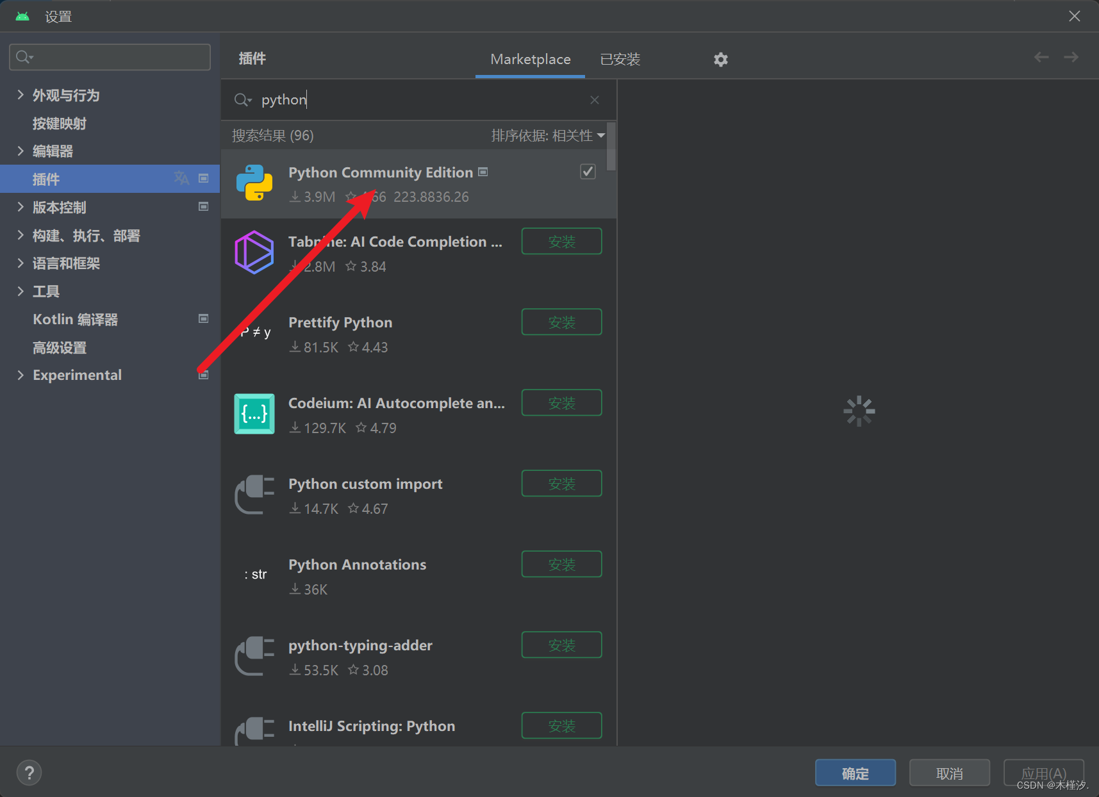Install Tabnine AI Code Completion plugin
This screenshot has width=1099, height=797.
point(562,241)
